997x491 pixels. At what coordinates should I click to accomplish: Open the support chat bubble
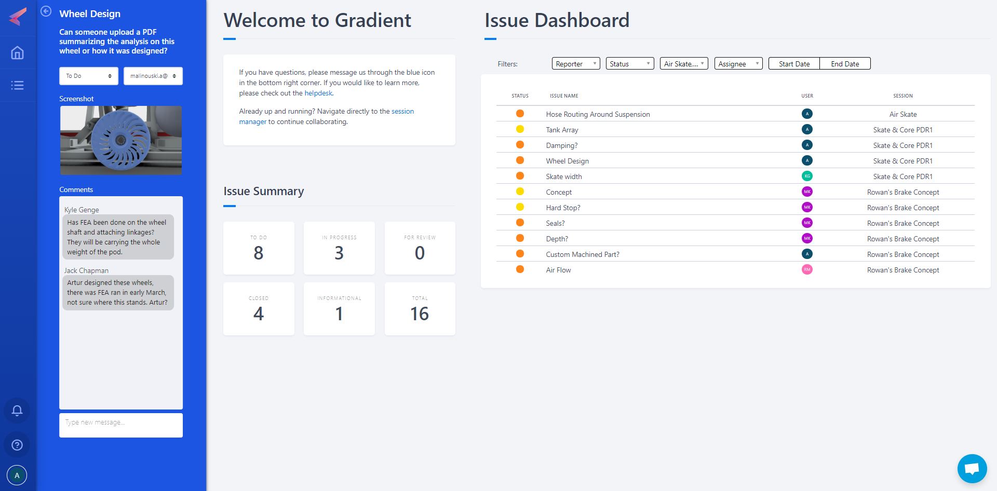(x=971, y=468)
